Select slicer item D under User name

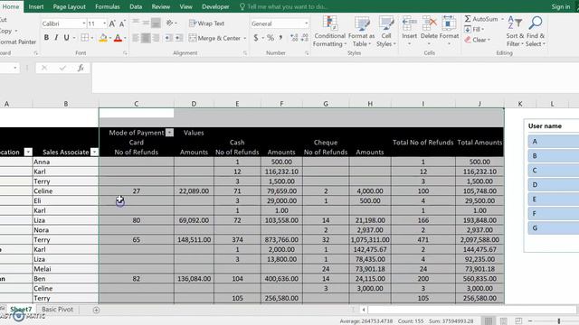click(553, 184)
